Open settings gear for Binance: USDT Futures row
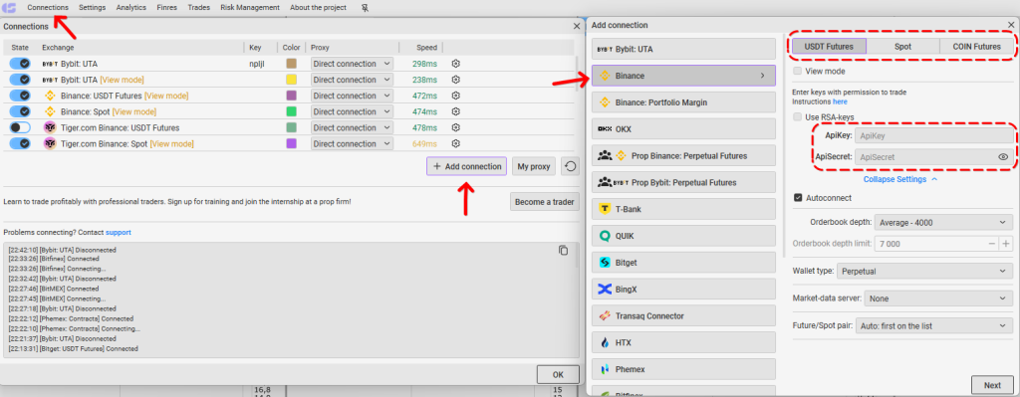 point(456,96)
